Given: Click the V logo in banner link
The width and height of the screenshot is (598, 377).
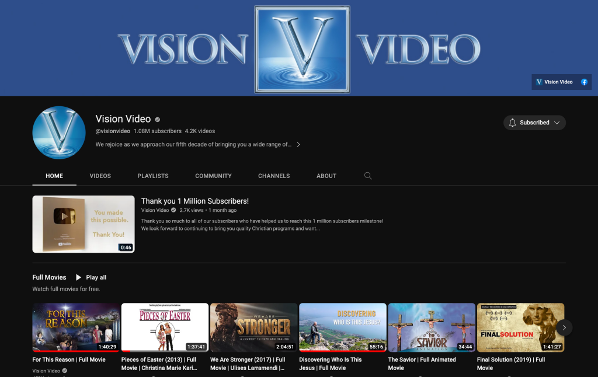Looking at the screenshot, I should [x=539, y=82].
